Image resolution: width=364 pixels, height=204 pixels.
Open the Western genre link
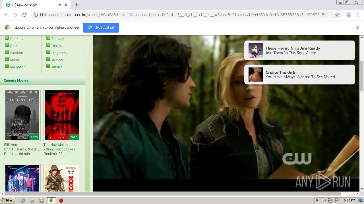(x=16, y=53)
